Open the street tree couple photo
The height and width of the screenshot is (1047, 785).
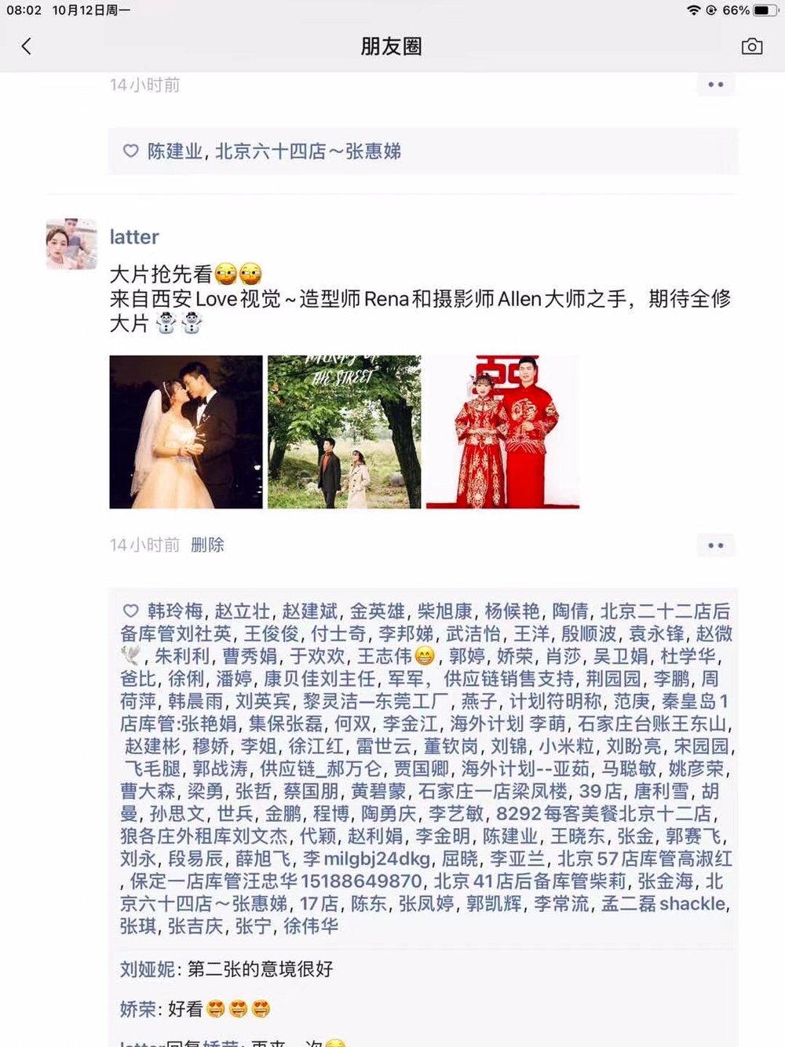345,432
